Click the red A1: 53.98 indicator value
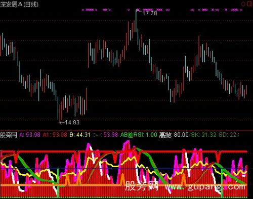This screenshot has width=253, height=199. coord(55,135)
